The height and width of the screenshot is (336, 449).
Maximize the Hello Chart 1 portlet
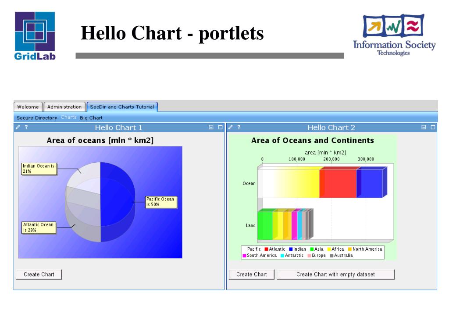220,127
